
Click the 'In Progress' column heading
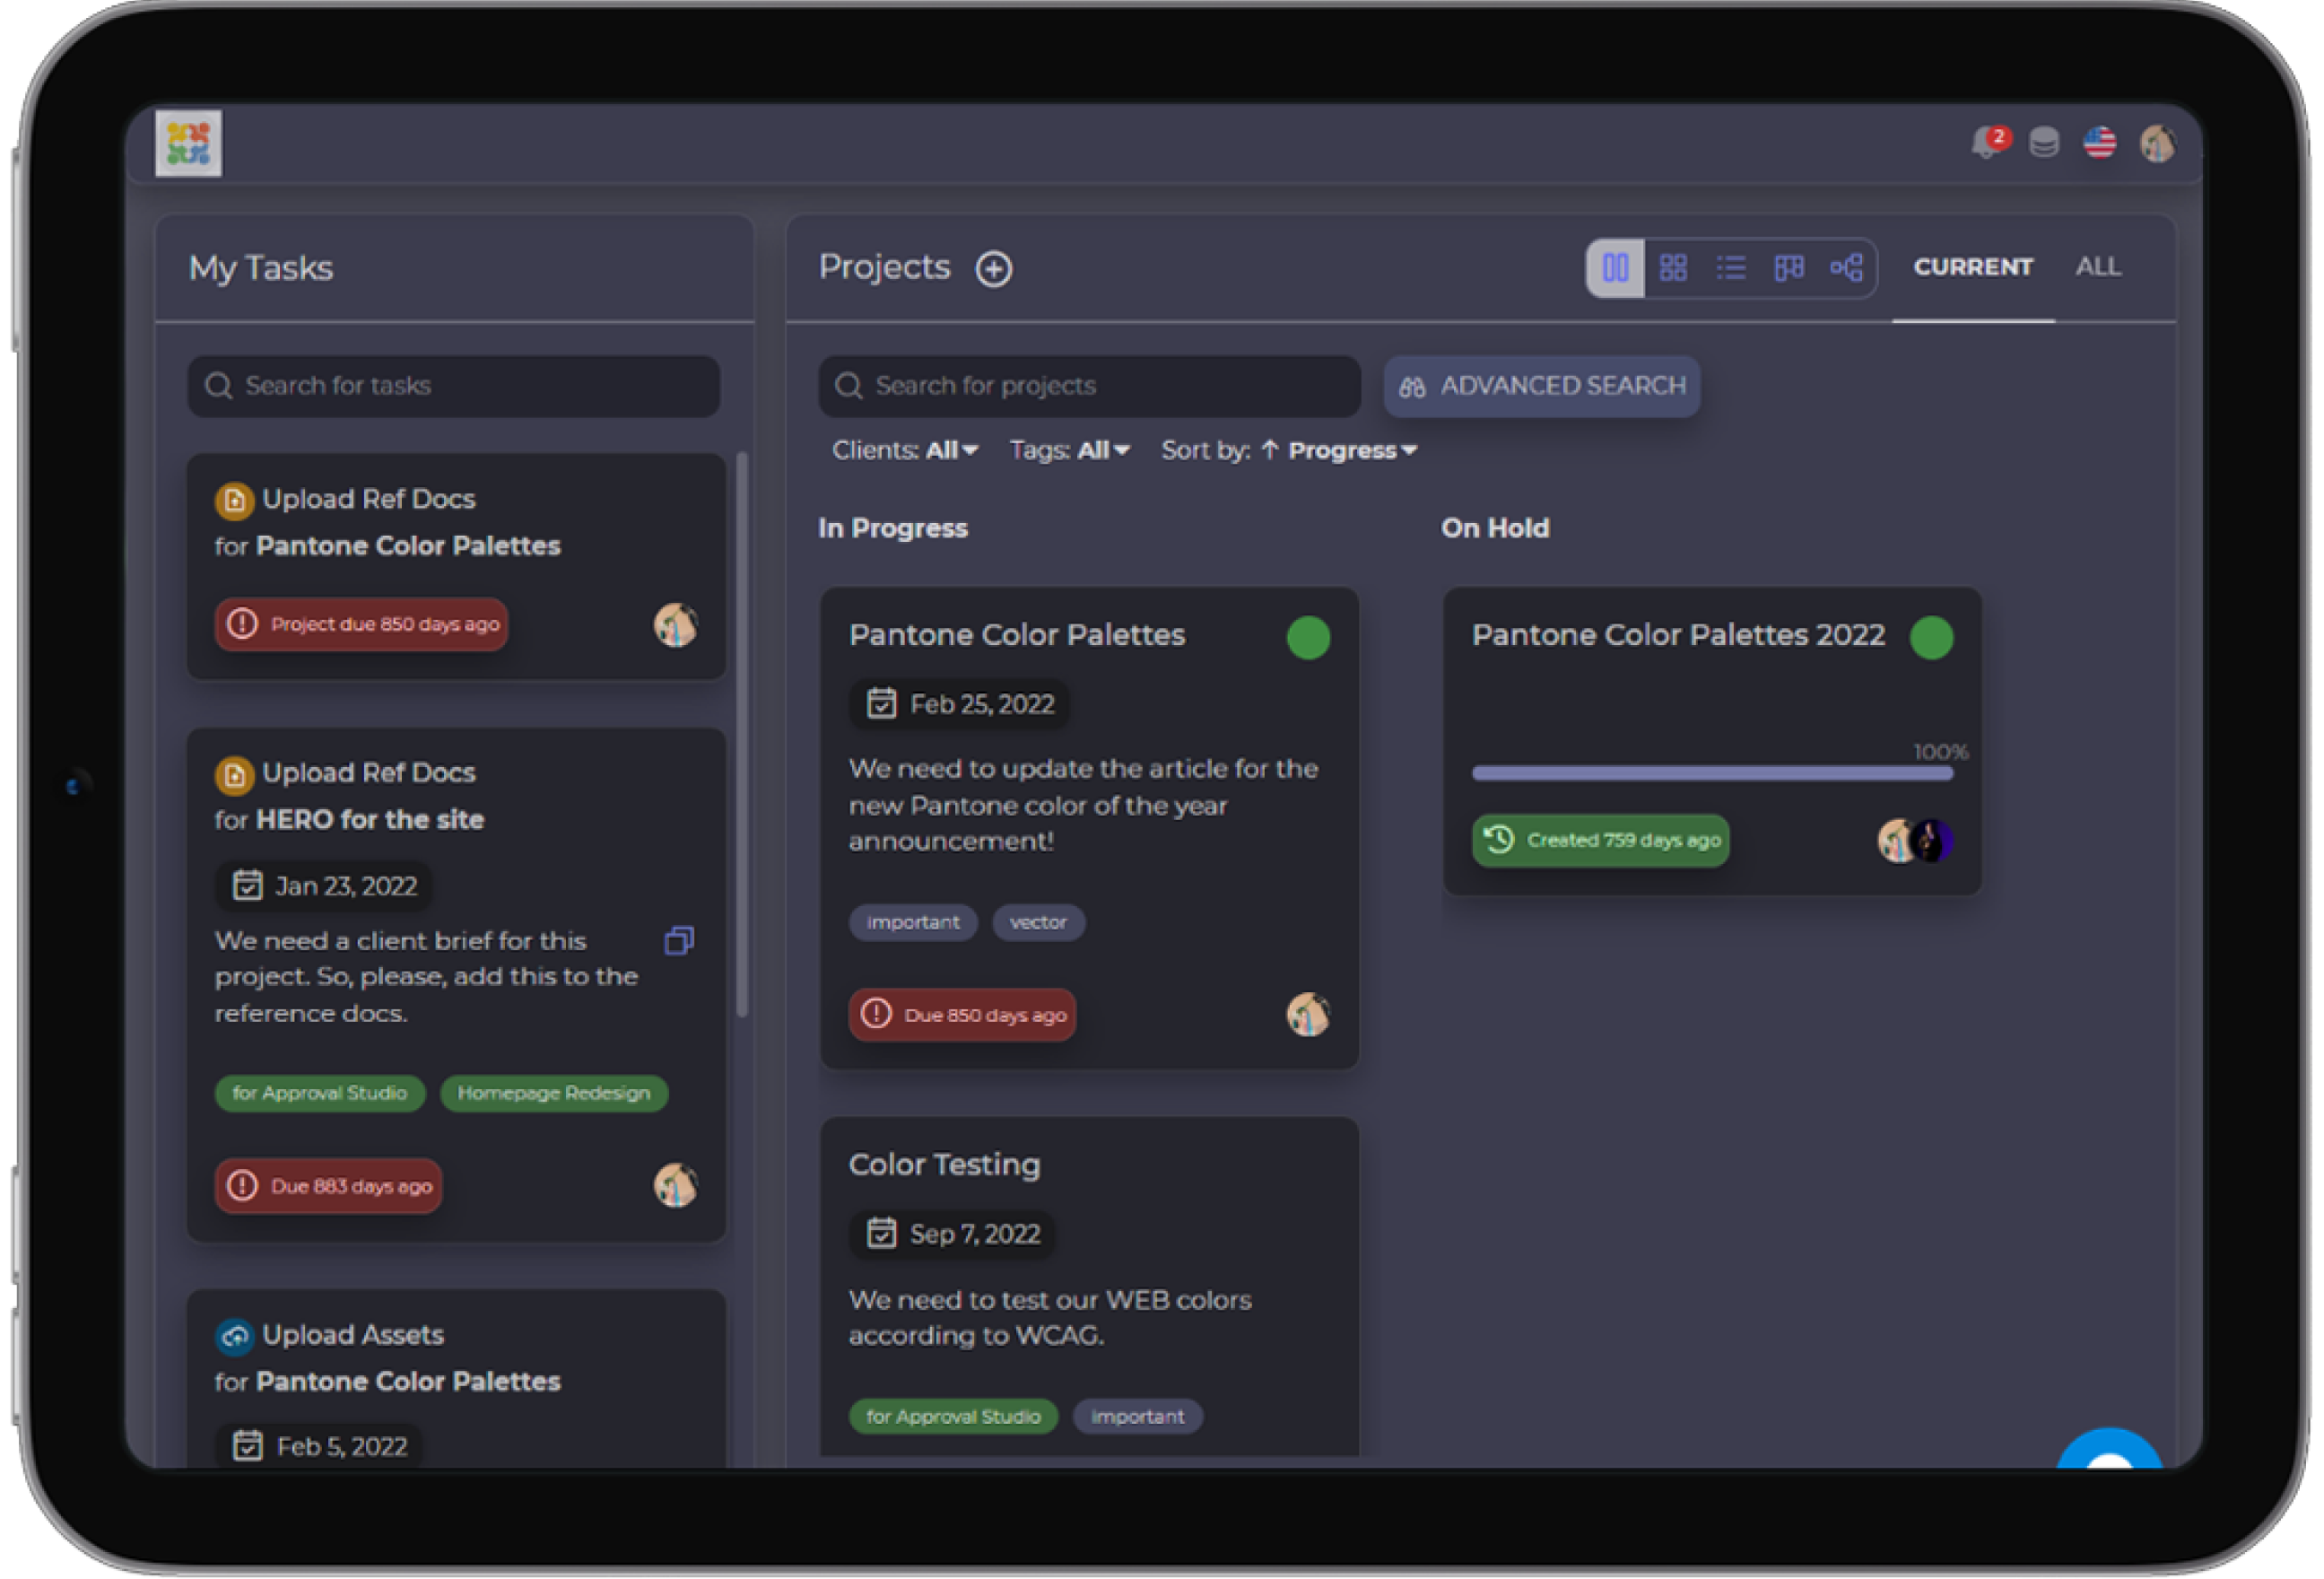pos(893,528)
